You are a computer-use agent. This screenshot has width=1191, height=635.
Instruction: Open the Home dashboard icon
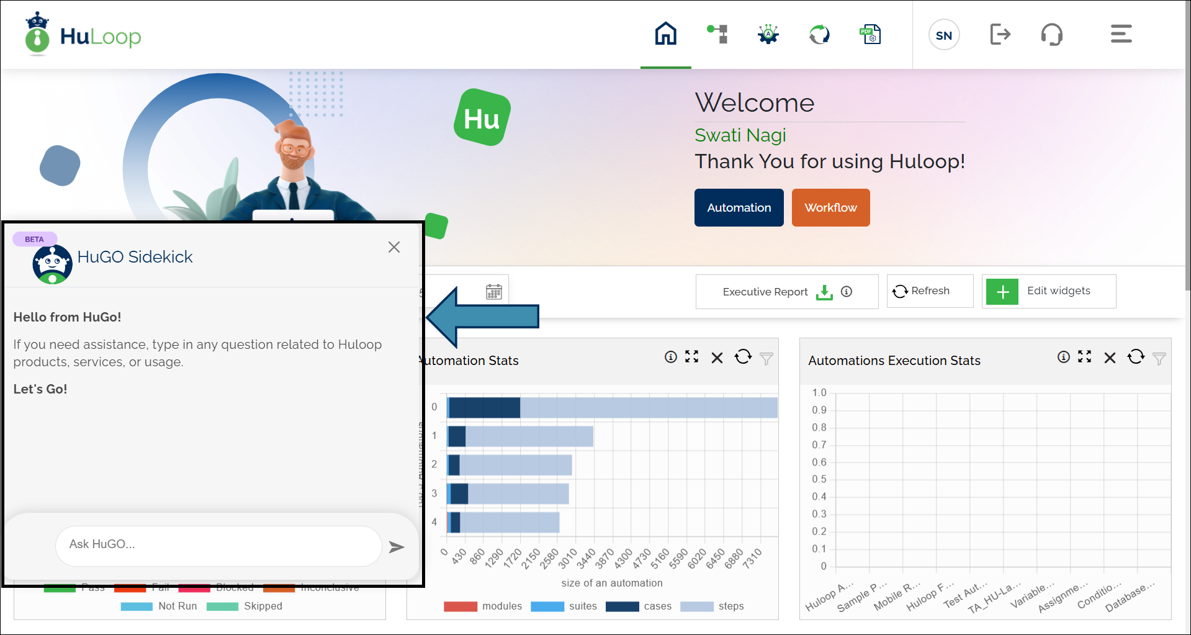point(666,34)
